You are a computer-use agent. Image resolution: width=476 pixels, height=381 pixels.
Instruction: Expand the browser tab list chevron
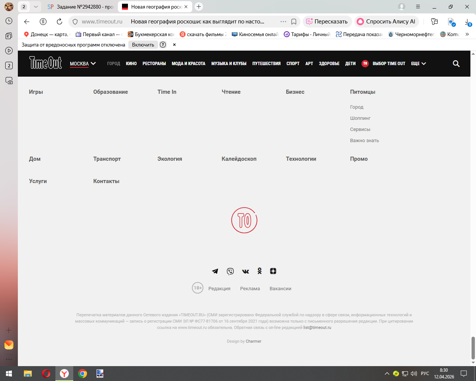(36, 7)
